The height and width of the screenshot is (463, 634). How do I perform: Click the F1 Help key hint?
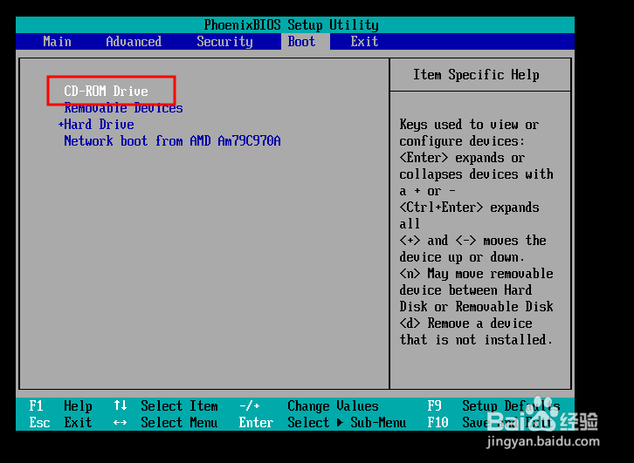click(x=60, y=405)
